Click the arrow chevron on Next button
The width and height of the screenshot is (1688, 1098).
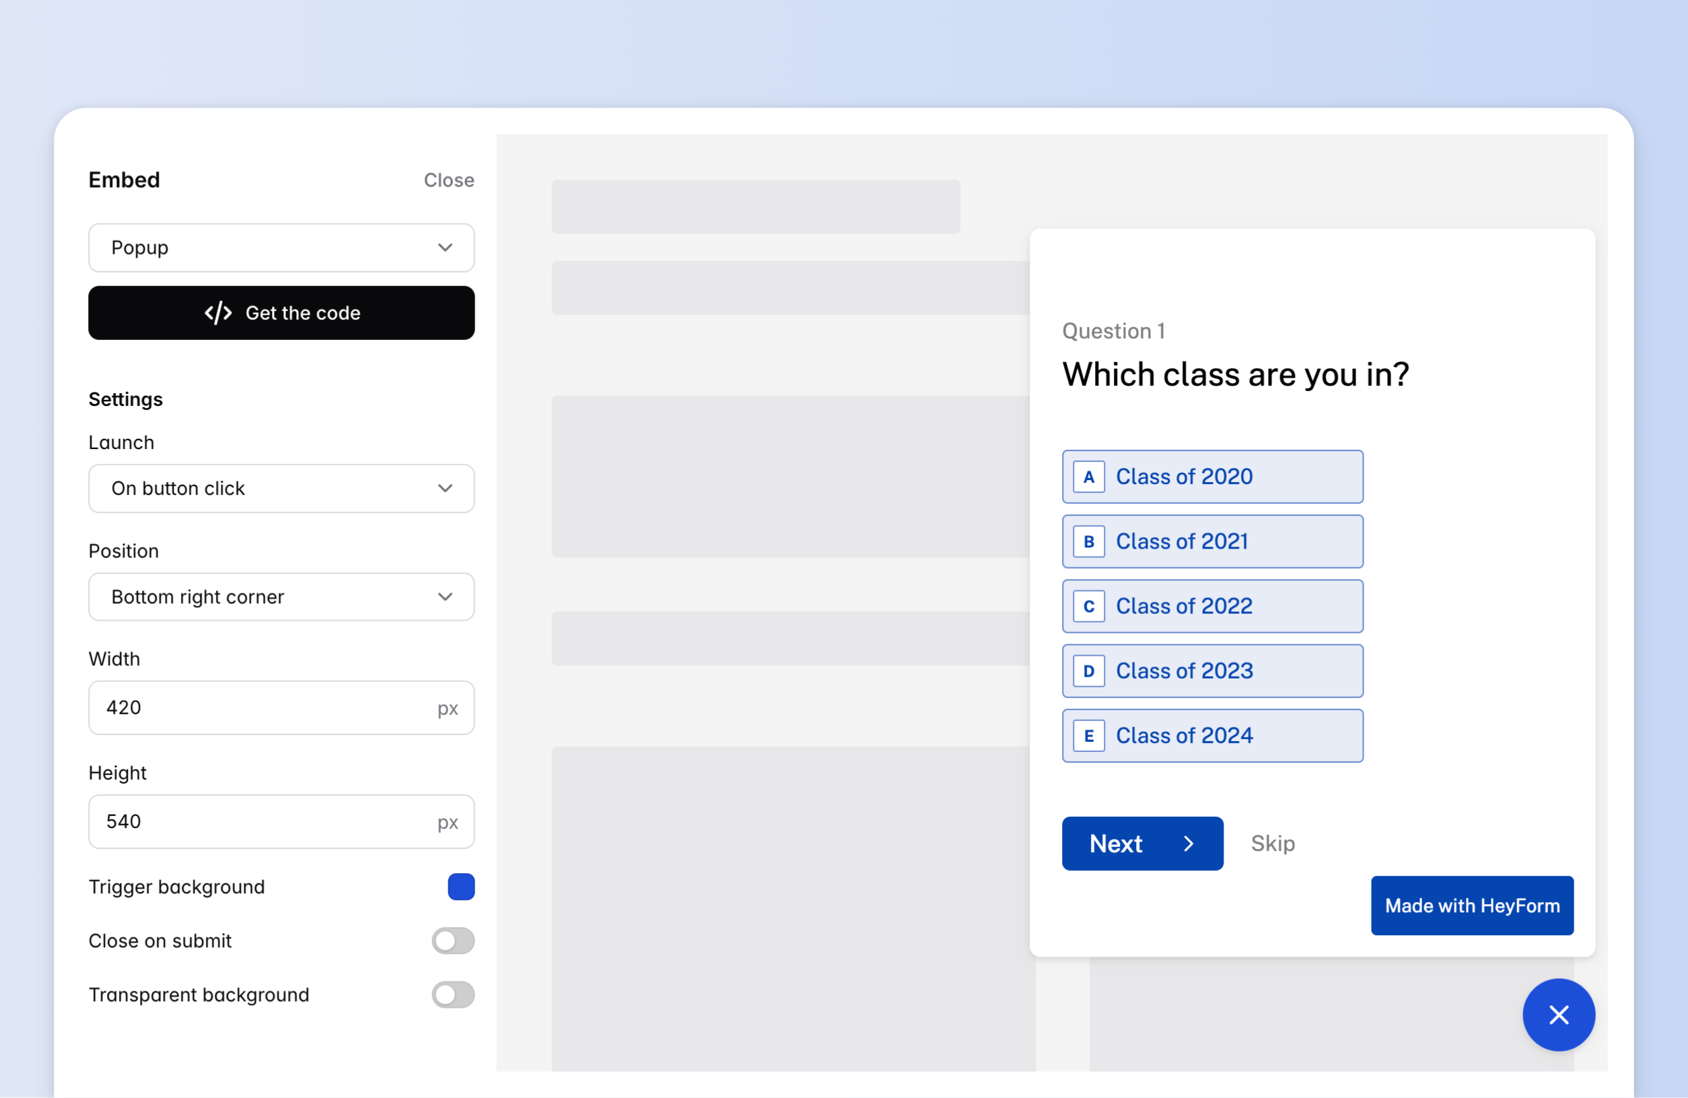(x=1189, y=844)
